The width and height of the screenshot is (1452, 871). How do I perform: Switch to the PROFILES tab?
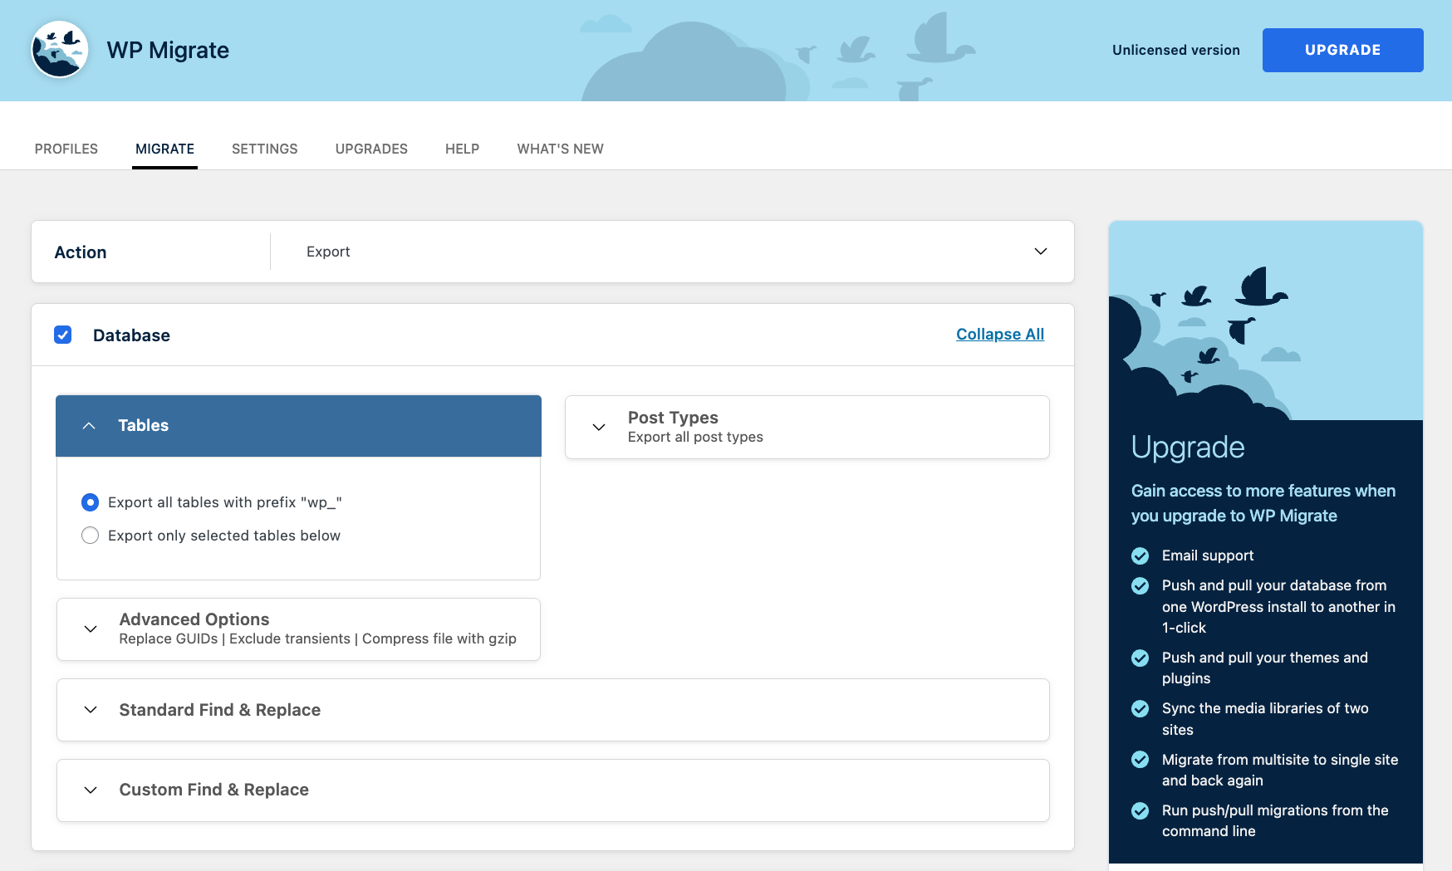pyautogui.click(x=66, y=149)
